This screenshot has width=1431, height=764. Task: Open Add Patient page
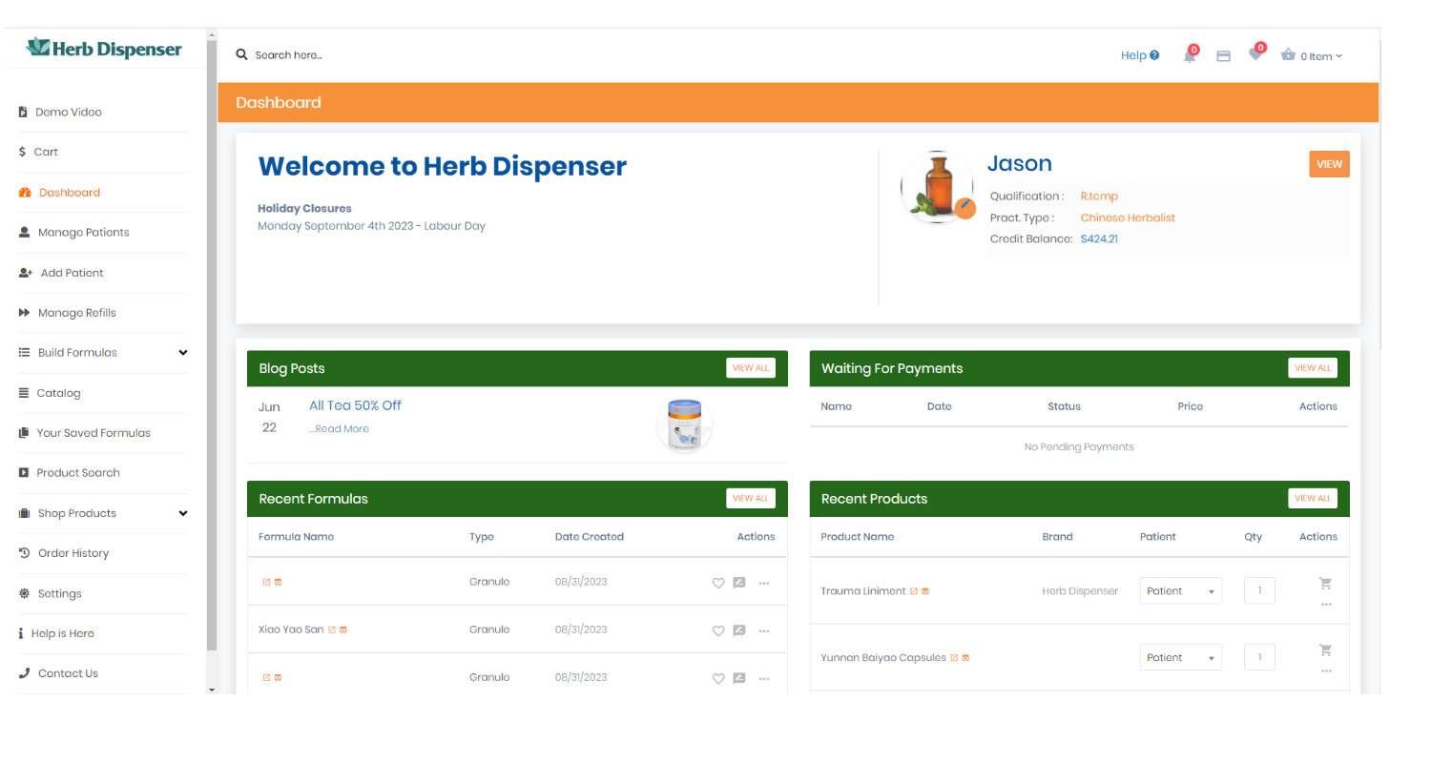pos(61,272)
